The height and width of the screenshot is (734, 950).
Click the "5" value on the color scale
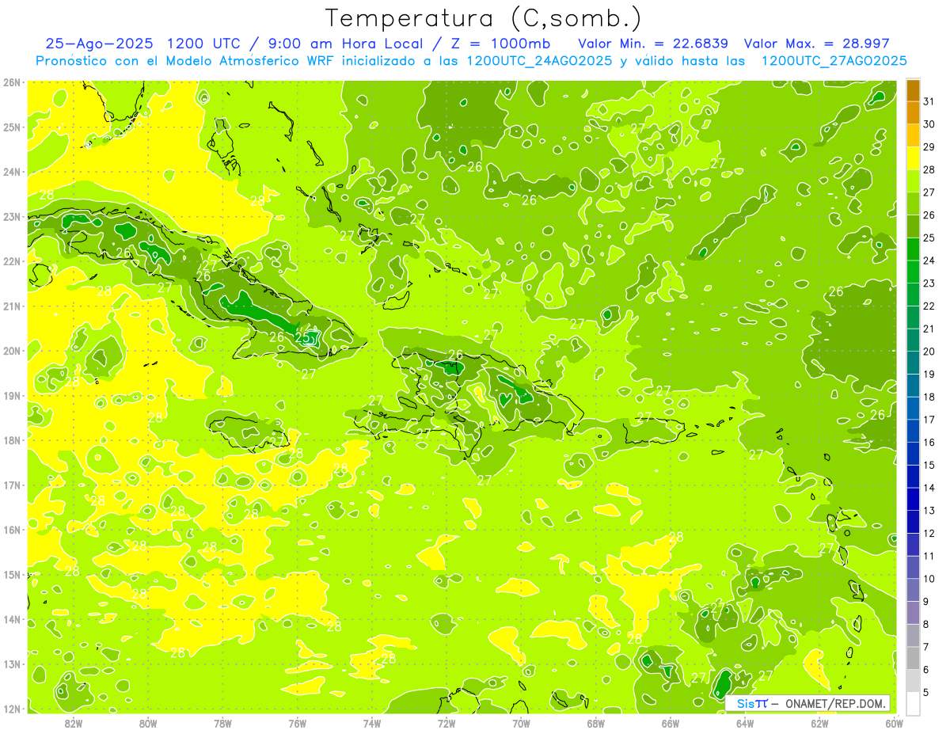click(x=926, y=693)
